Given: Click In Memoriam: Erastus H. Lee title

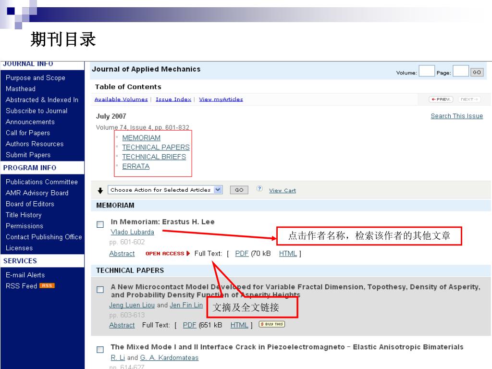Looking at the screenshot, I should (162, 222).
